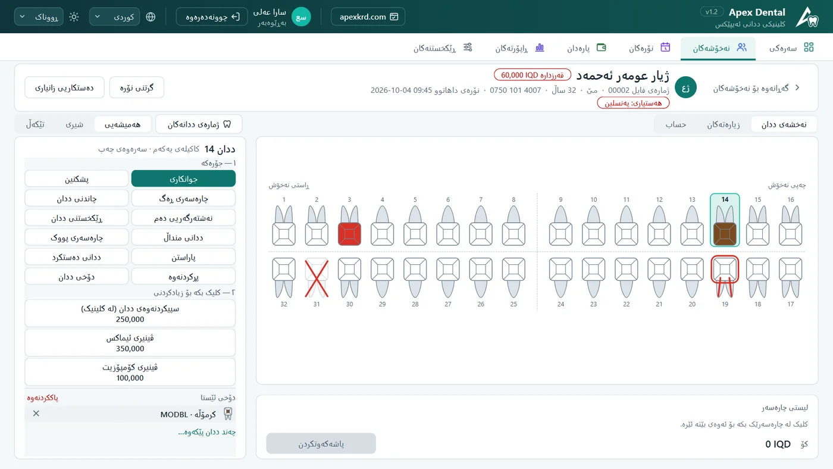Viewport: 833px width, 469px height.
Task: Remove the کرمۆڵە MODBL condition with X
Action: coord(36,414)
